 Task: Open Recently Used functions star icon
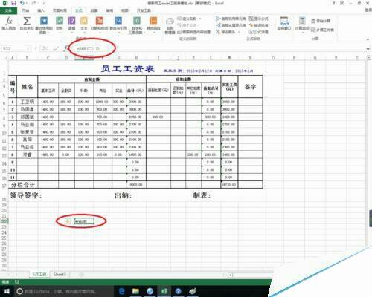(x=44, y=25)
